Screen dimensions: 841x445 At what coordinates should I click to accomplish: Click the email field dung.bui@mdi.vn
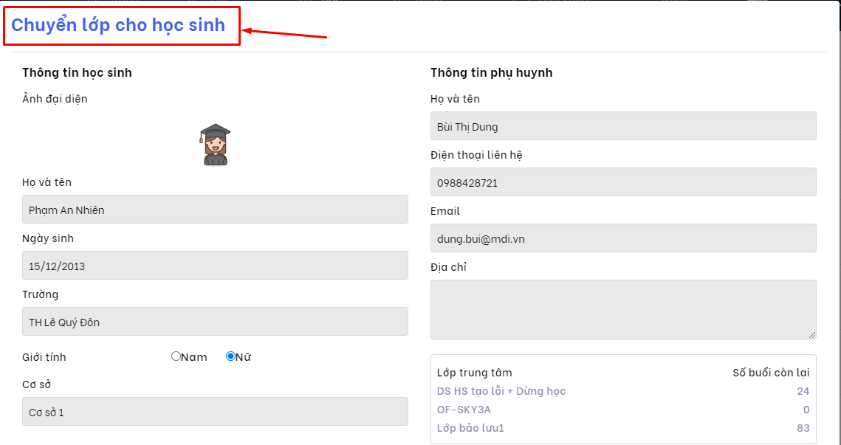(622, 238)
